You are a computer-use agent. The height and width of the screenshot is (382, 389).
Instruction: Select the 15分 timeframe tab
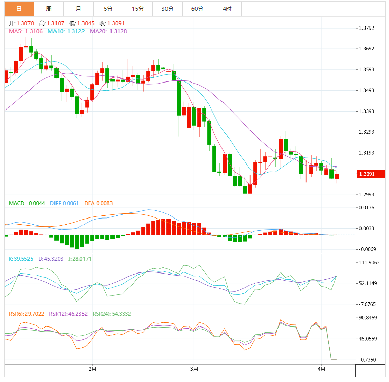(x=137, y=9)
